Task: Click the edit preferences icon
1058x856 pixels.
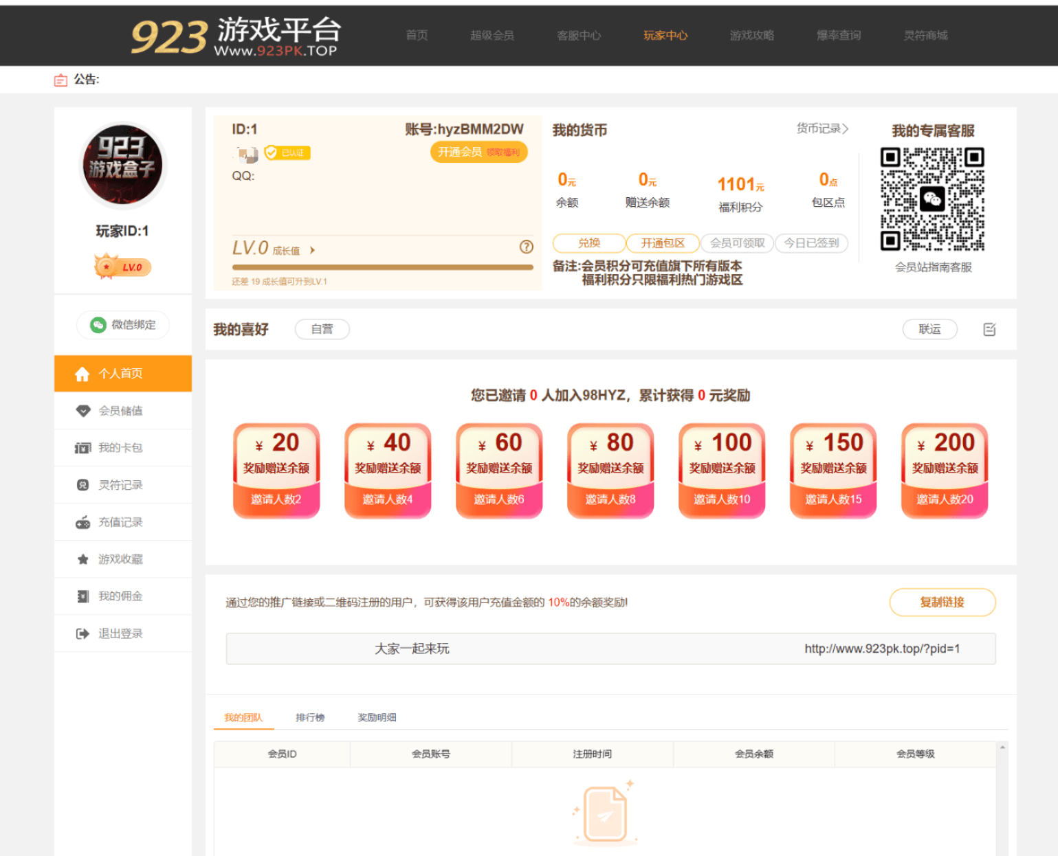Action: 989,330
